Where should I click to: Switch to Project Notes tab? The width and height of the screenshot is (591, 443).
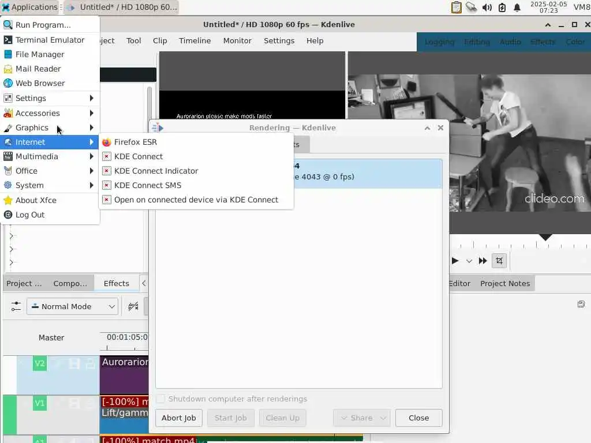click(x=504, y=284)
